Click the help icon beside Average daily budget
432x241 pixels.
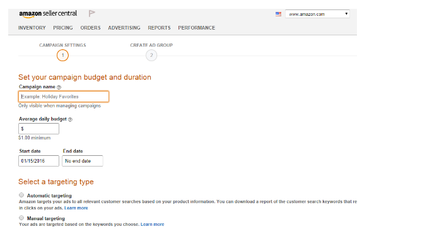pyautogui.click(x=70, y=119)
